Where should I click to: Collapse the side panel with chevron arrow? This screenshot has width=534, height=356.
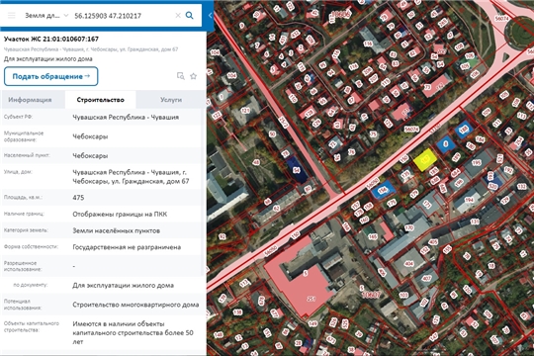210,16
